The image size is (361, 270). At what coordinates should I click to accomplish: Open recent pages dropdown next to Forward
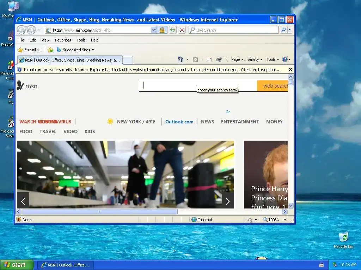coord(39,30)
